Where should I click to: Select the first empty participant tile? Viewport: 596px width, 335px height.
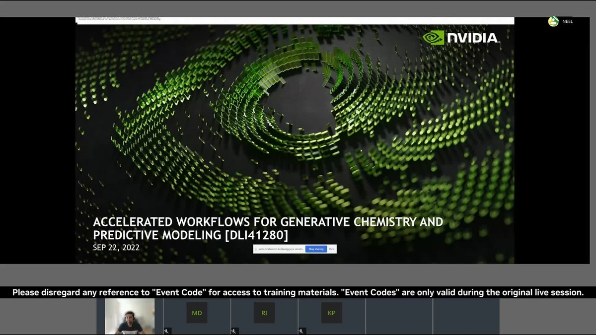[399, 316]
